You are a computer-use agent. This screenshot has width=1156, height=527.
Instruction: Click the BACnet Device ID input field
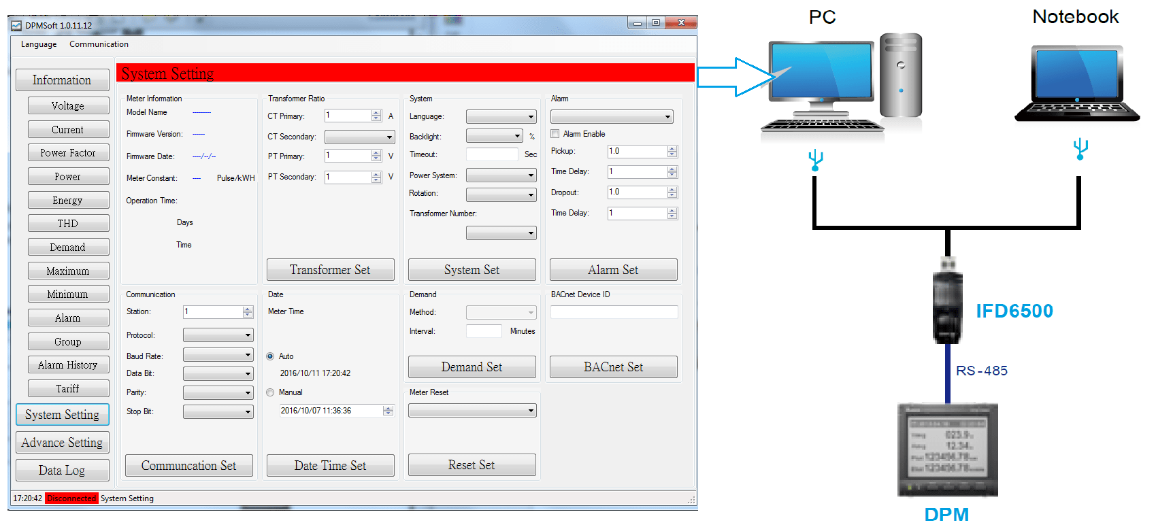[614, 312]
